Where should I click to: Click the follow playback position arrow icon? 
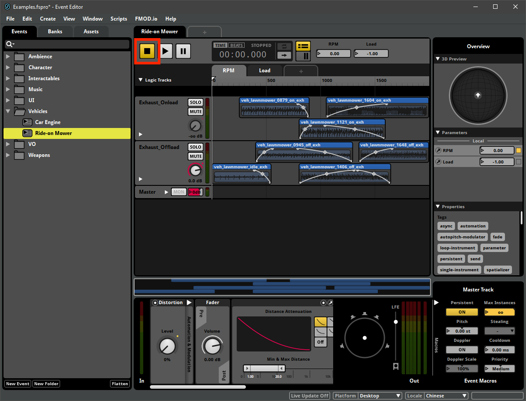click(284, 55)
